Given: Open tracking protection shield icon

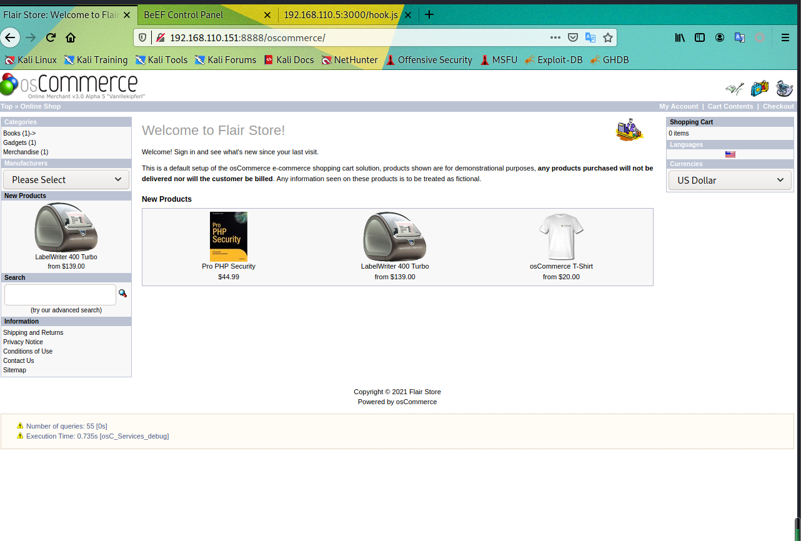Looking at the screenshot, I should pyautogui.click(x=142, y=37).
